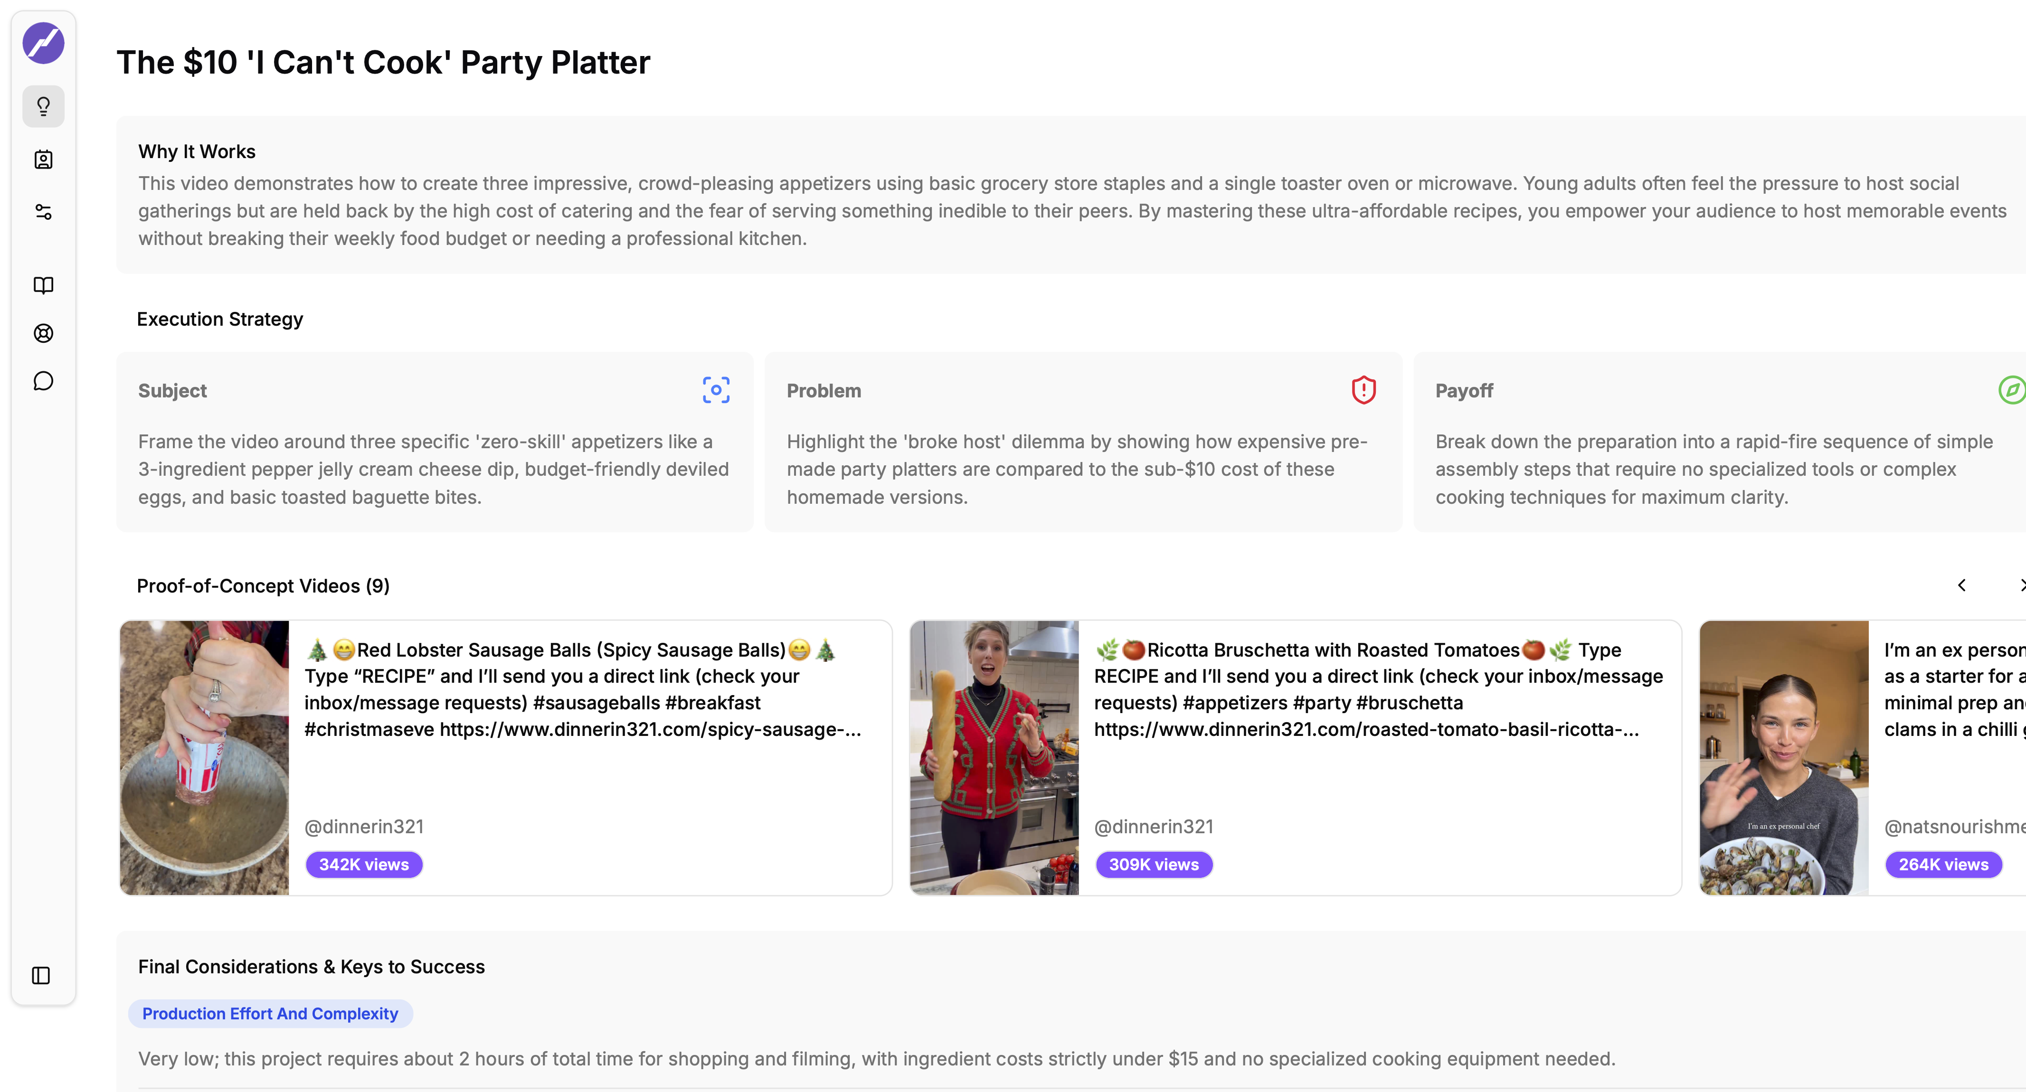This screenshot has width=2026, height=1092.
Task: Select the Production Effort And Complexity tag
Action: click(x=270, y=1013)
